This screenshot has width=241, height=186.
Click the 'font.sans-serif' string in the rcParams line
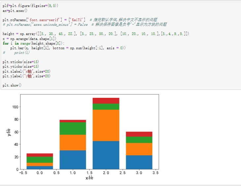[44, 20]
